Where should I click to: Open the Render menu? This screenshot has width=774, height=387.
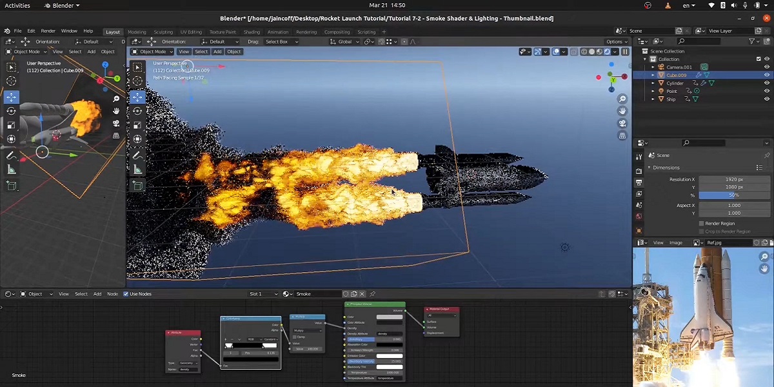pyautogui.click(x=48, y=31)
